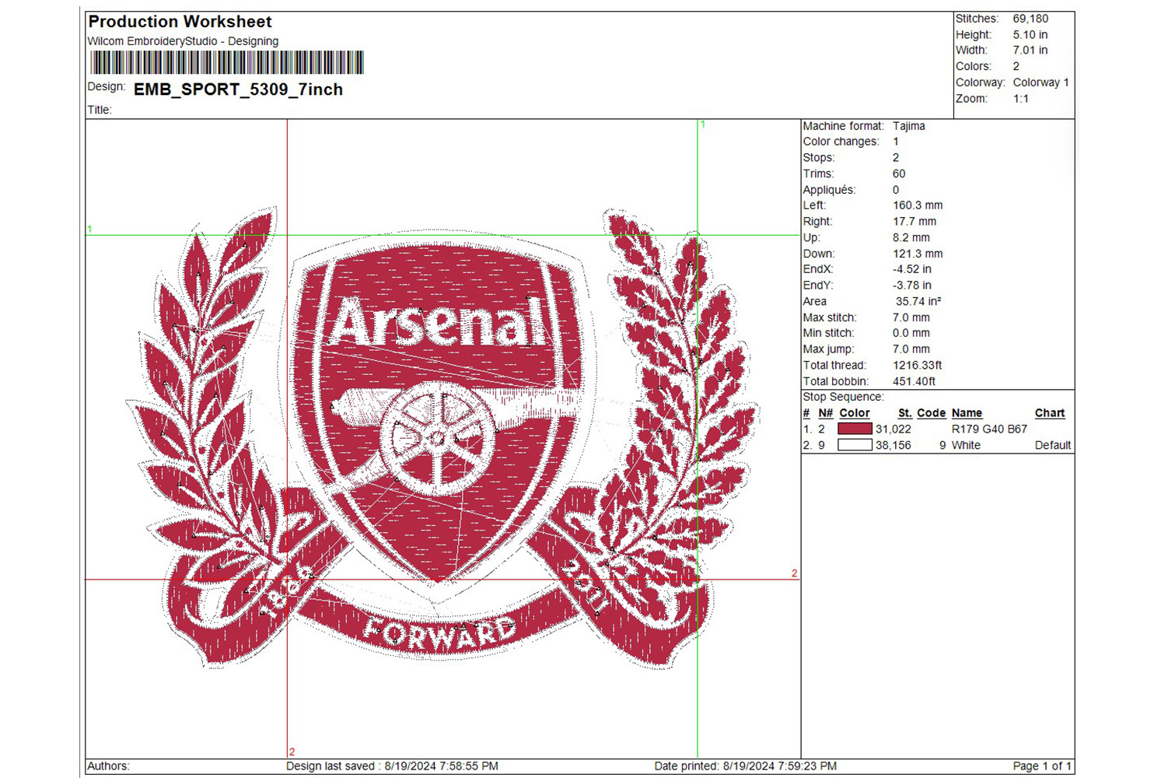Screen dimensions: 1168x778
Task: Click the FORWARD banner text in the design
Action: pyautogui.click(x=439, y=633)
